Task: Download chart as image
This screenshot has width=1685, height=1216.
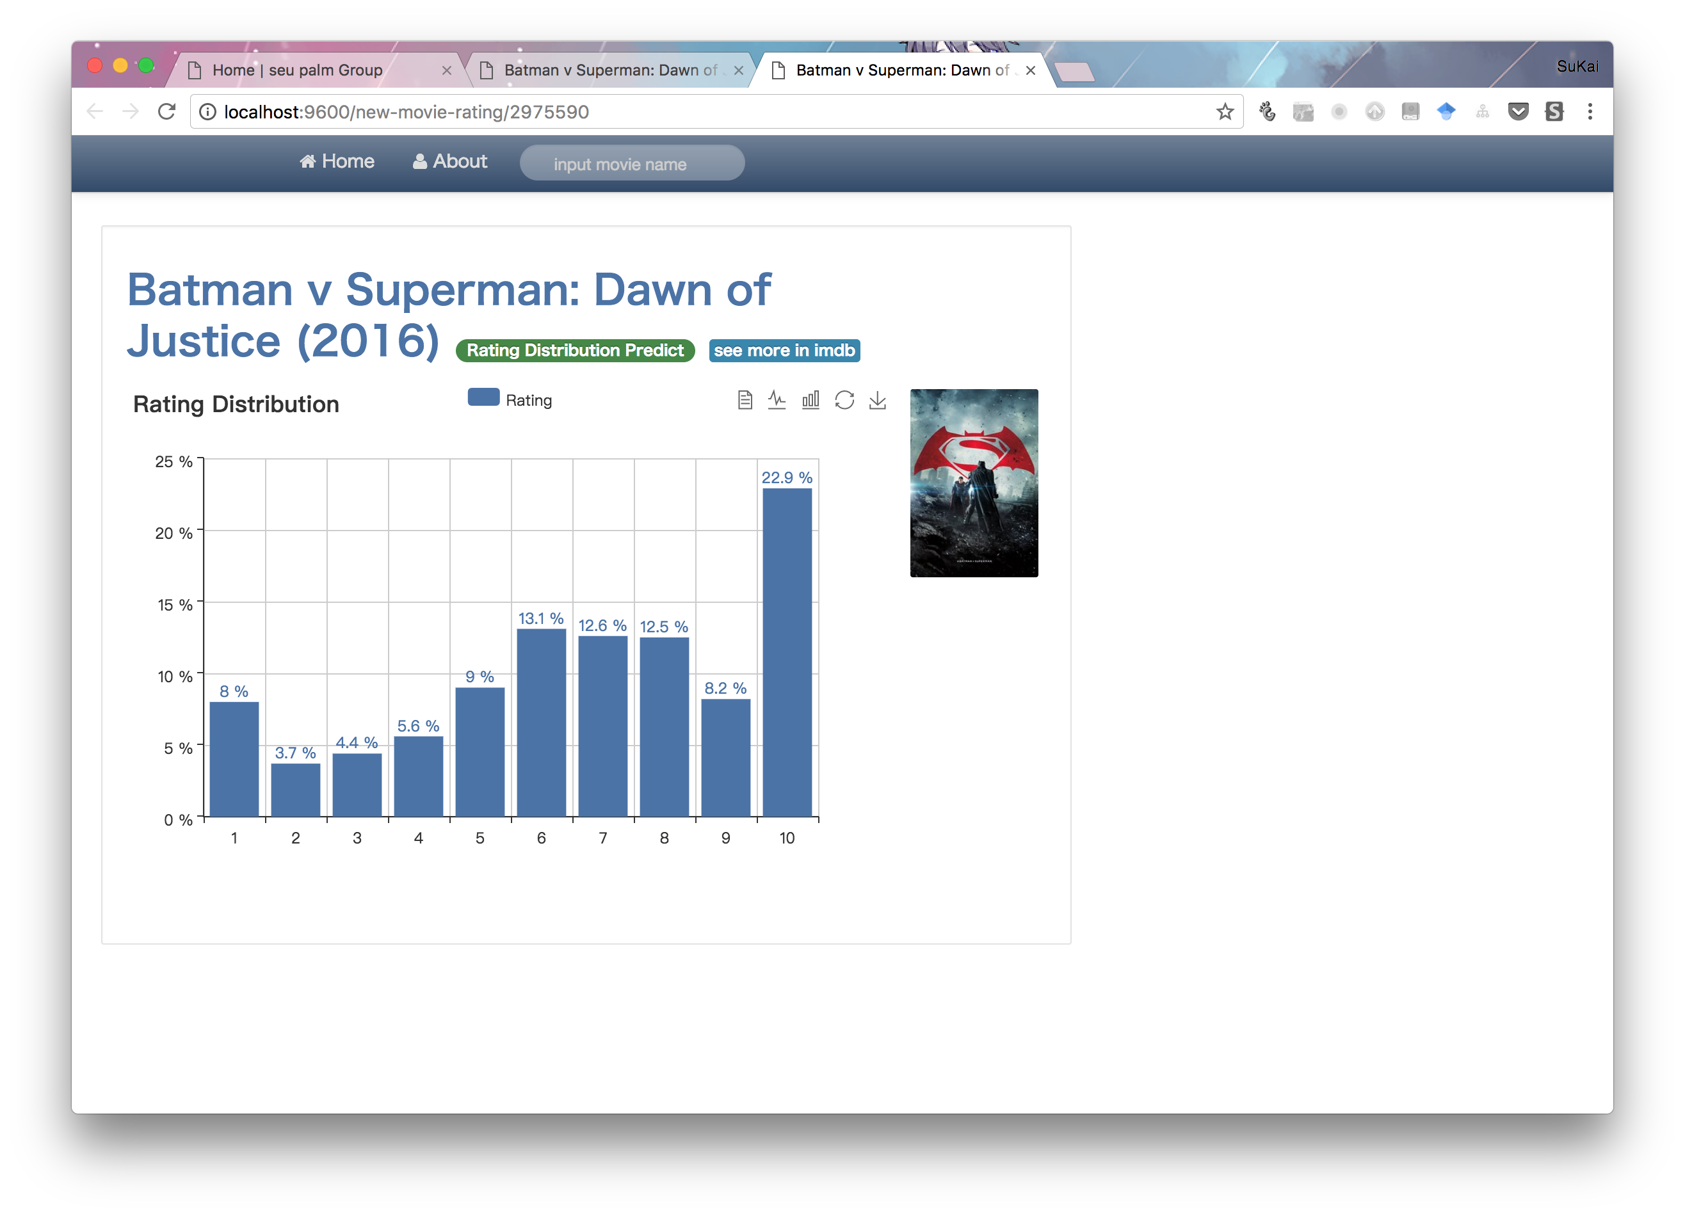Action: pos(878,401)
